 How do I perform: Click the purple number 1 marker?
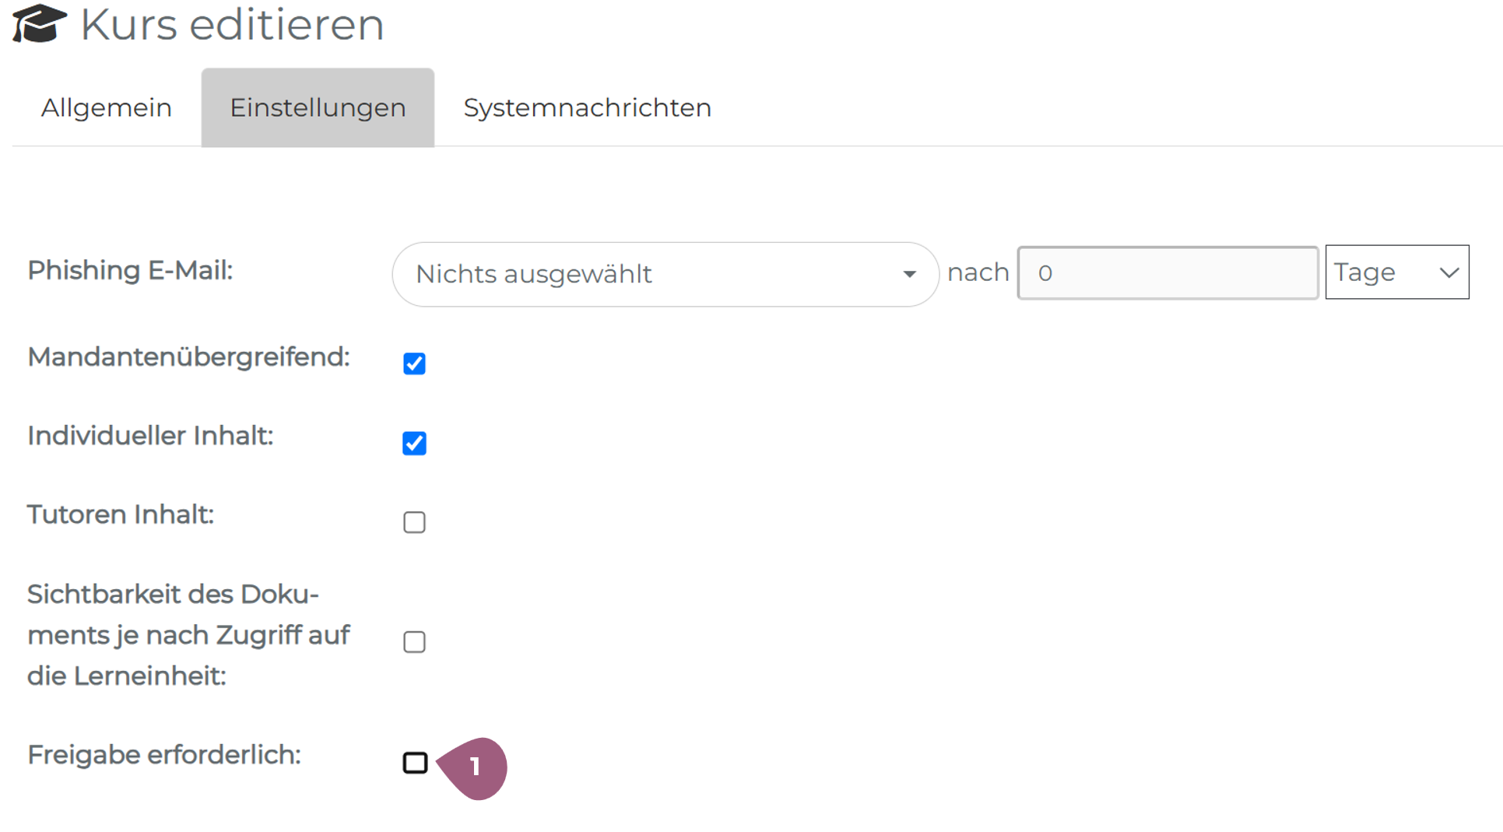(x=475, y=767)
